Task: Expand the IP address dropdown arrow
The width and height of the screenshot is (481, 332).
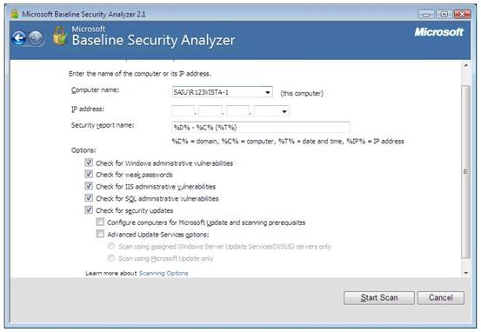Action: (284, 111)
